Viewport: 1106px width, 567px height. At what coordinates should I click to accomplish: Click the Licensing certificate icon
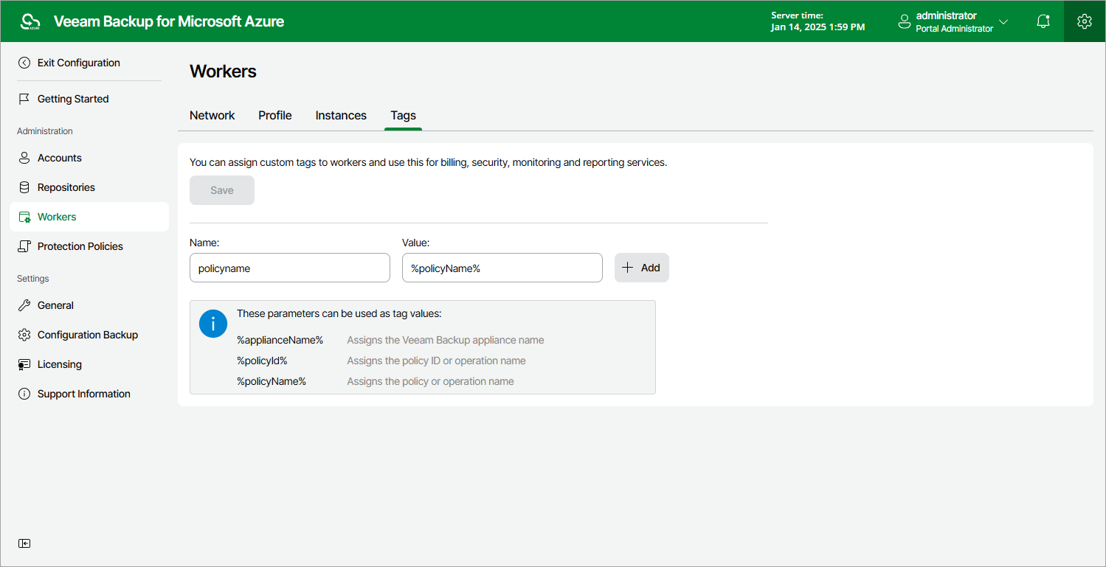24,364
